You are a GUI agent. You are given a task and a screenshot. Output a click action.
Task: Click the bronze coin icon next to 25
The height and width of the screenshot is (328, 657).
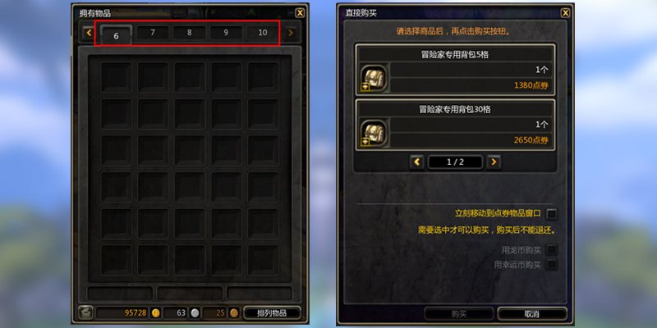click(234, 312)
